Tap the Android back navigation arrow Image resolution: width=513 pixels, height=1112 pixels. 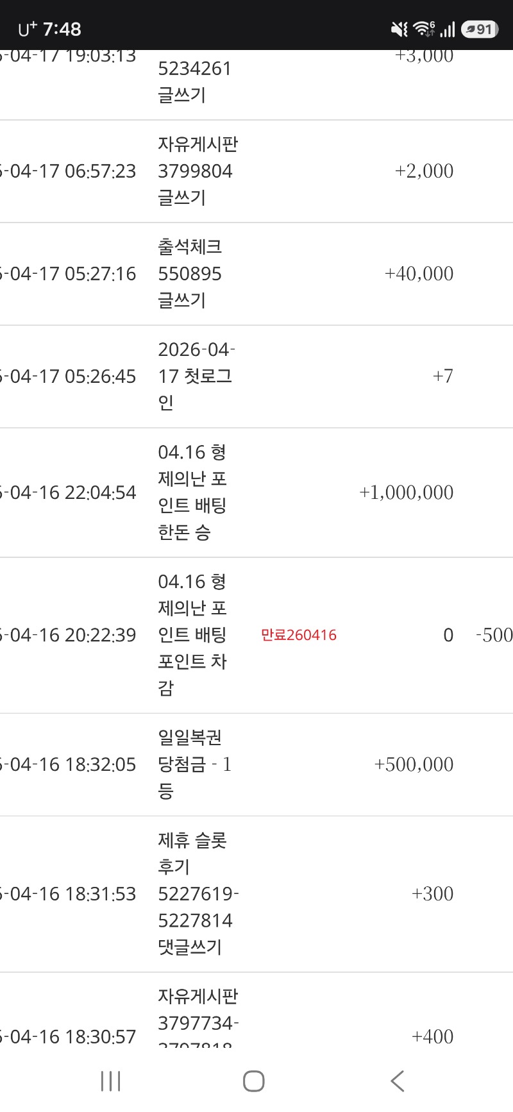point(398,1081)
